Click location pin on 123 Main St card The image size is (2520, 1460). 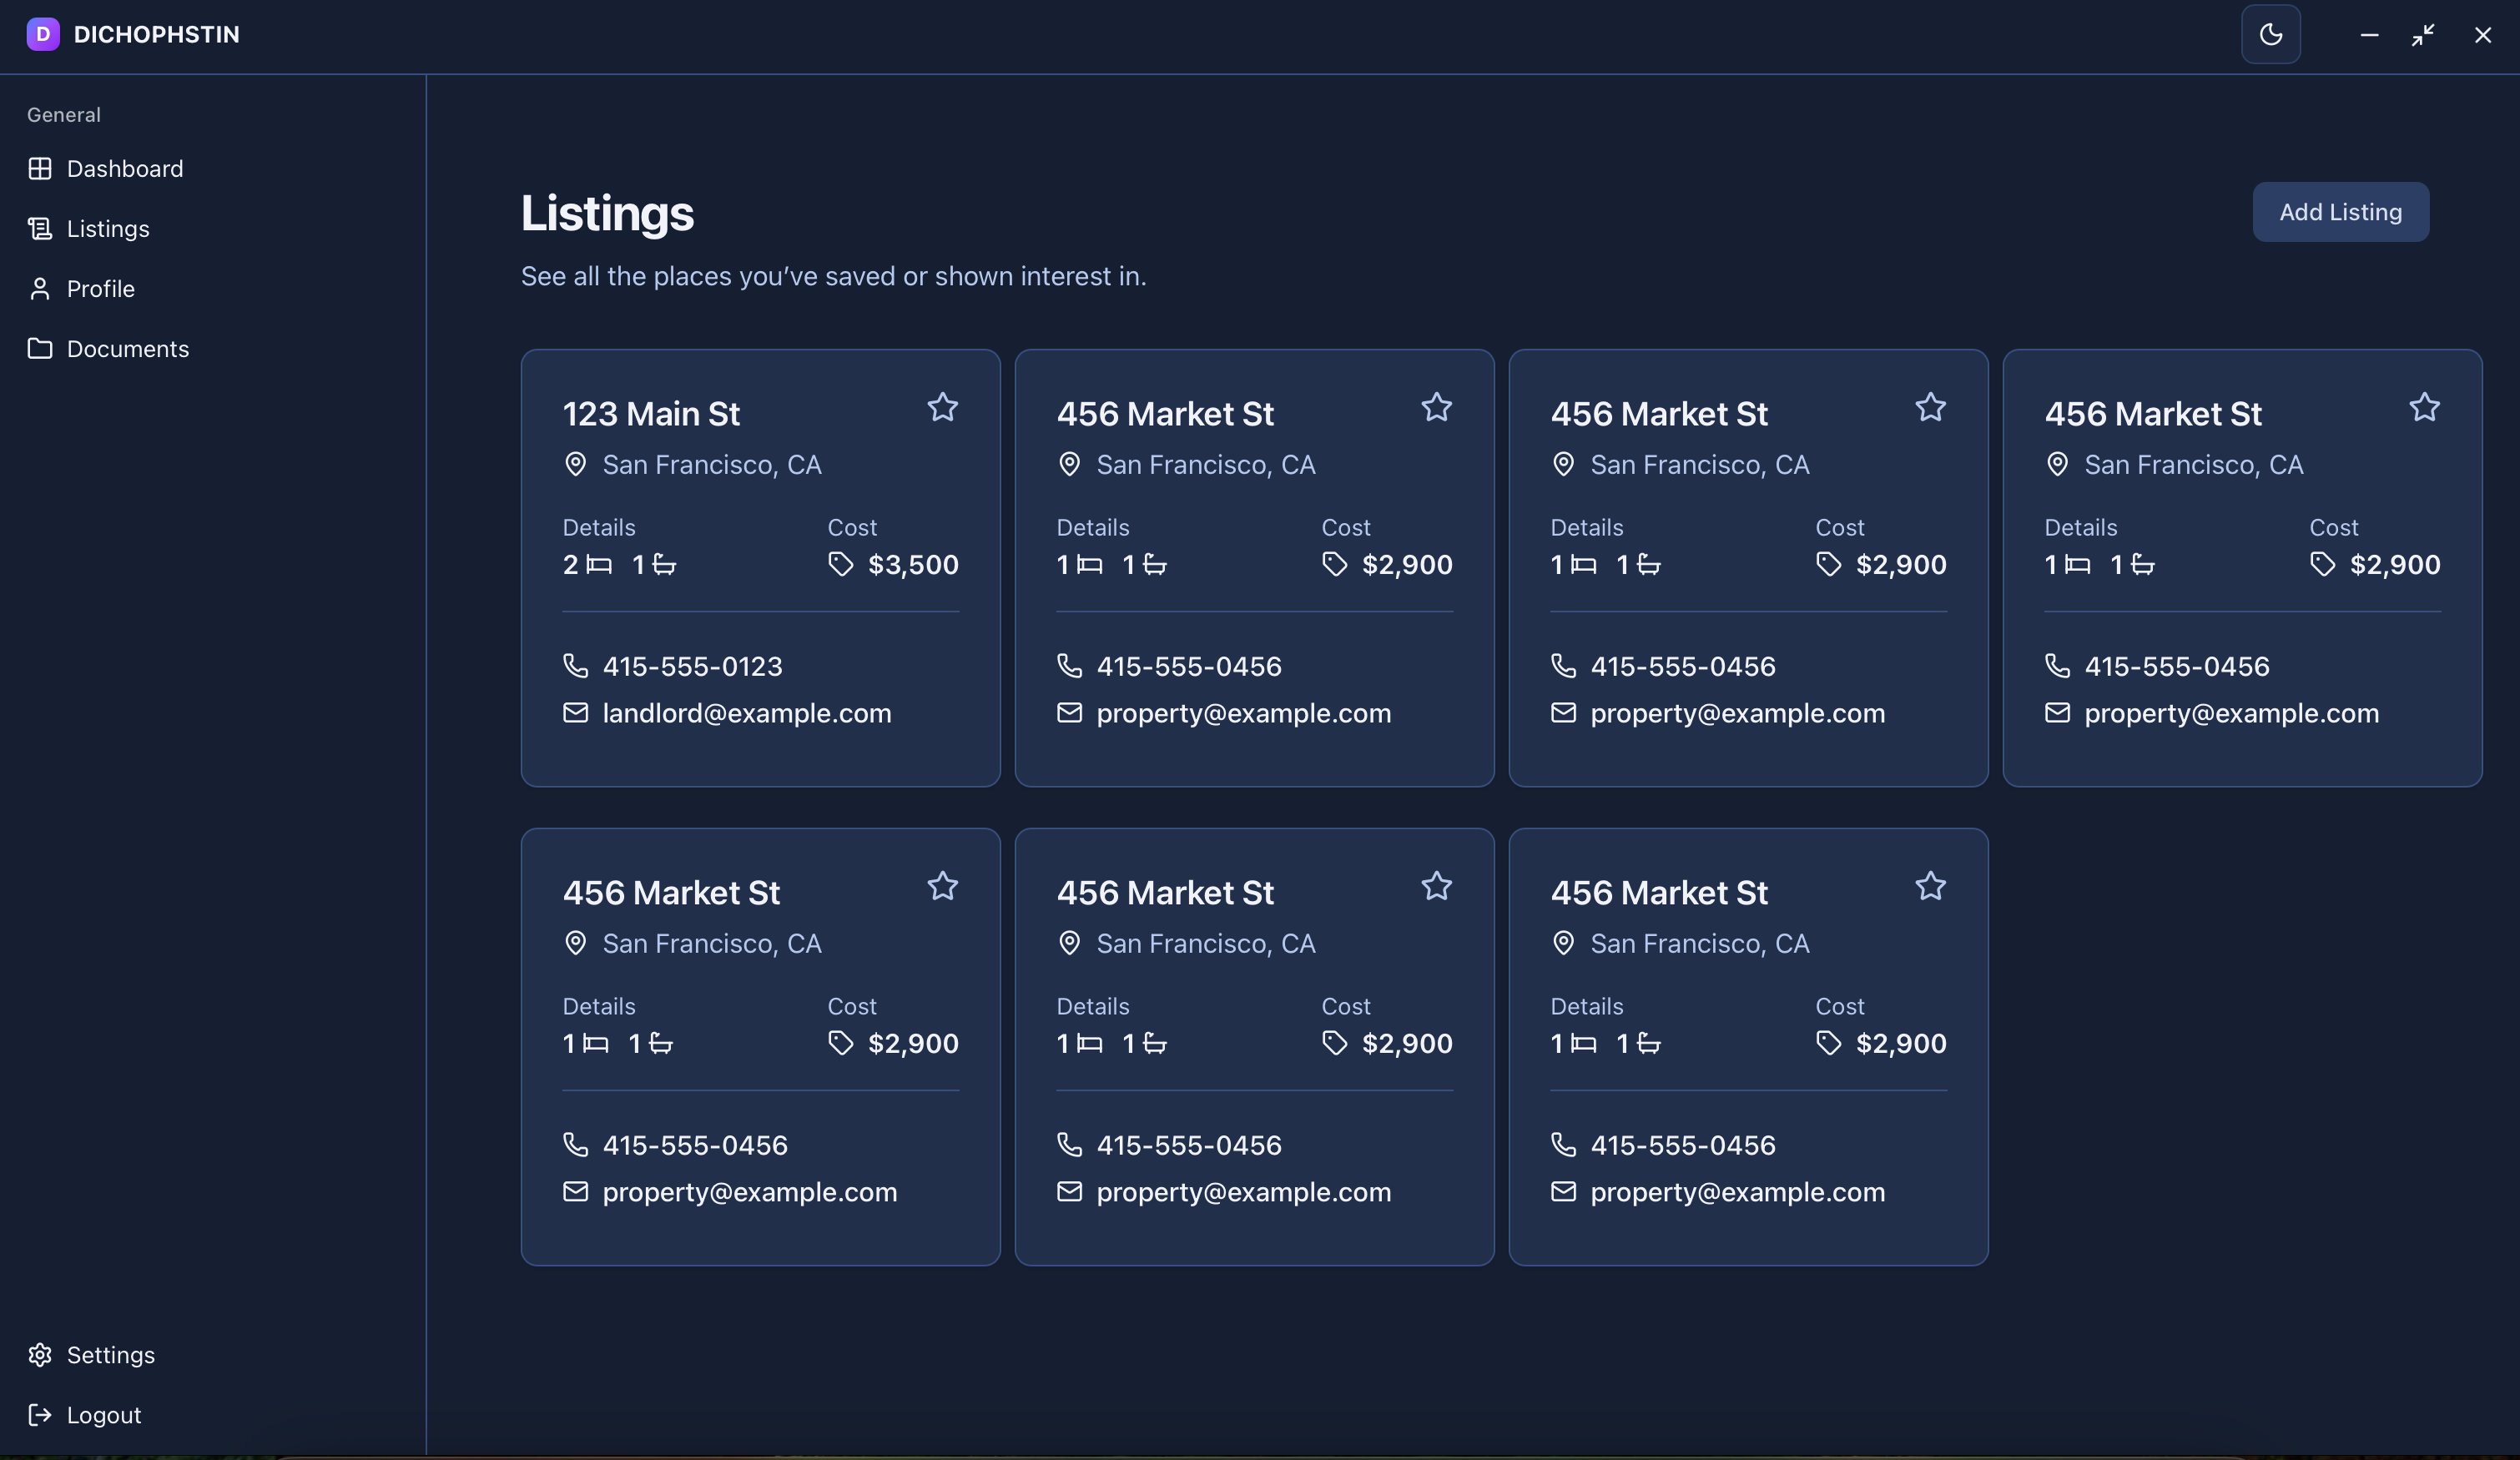575,464
